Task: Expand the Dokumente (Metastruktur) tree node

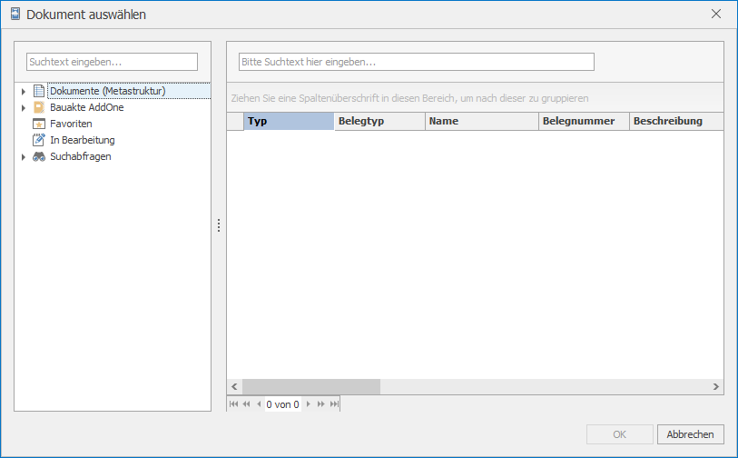Action: pyautogui.click(x=24, y=91)
